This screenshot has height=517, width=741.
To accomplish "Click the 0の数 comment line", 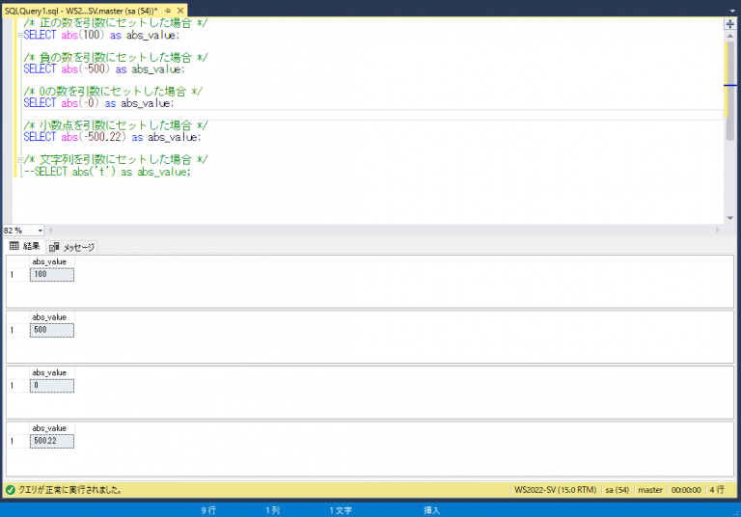I will pos(114,92).
